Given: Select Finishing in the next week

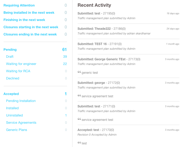Looking at the screenshot, I should coord(24,20).
